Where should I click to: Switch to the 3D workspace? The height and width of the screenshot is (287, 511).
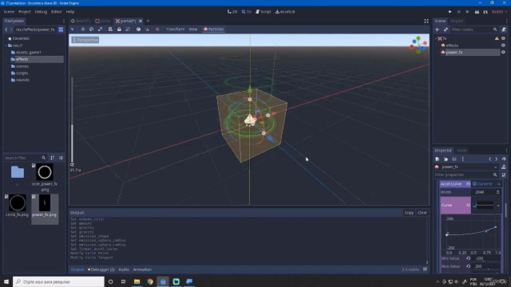click(x=247, y=12)
